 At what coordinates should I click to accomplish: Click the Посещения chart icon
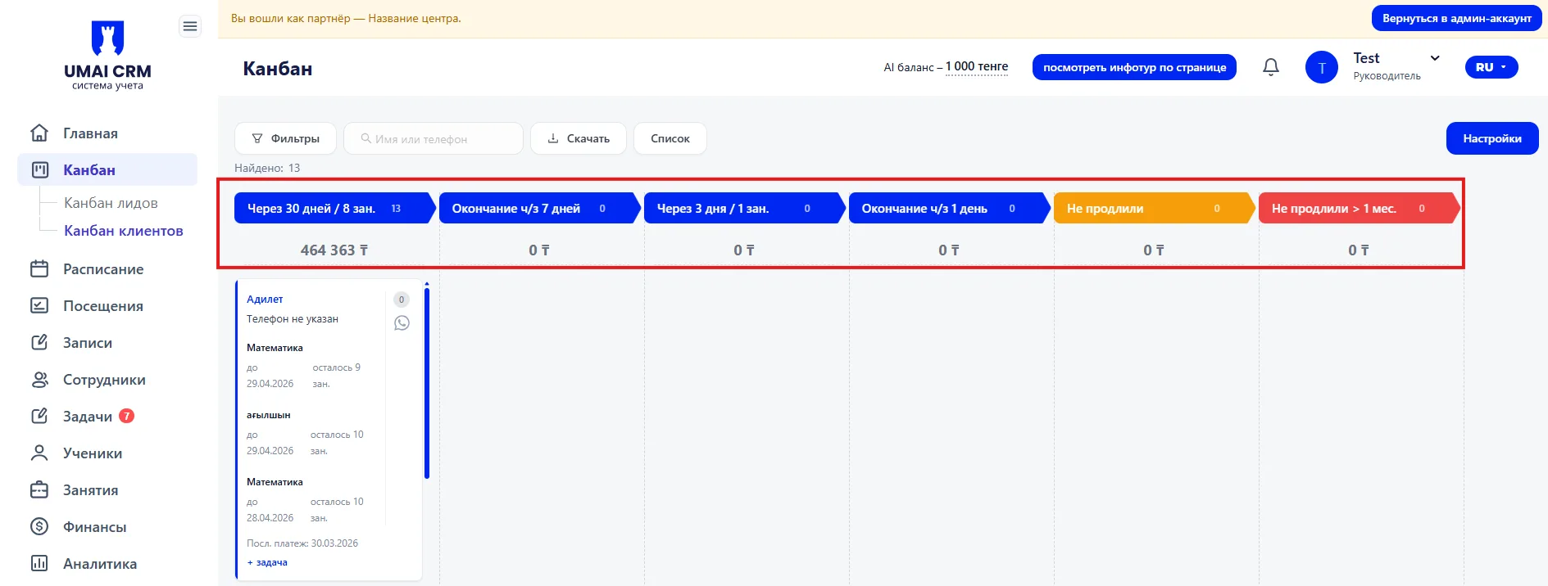(x=39, y=305)
